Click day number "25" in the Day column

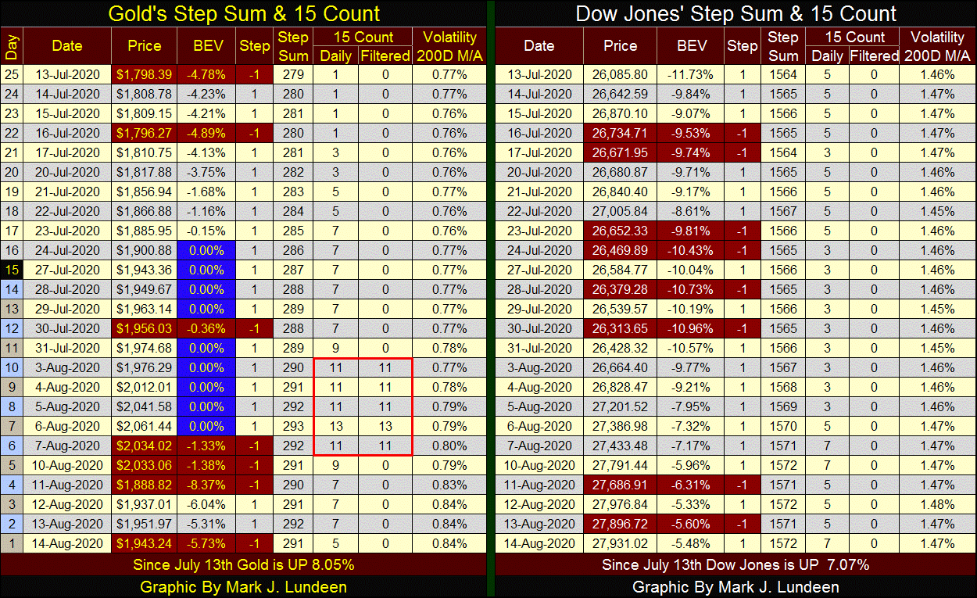point(11,74)
